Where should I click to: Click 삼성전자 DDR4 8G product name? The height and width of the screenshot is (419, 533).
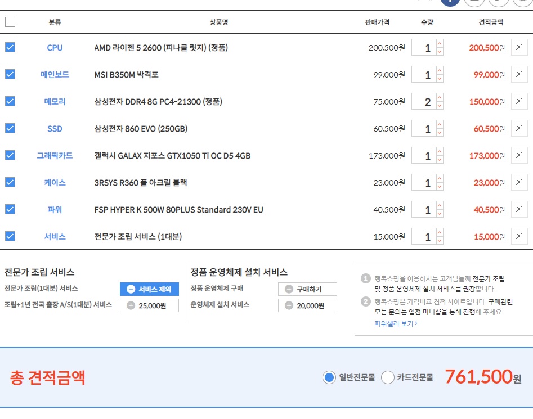coord(158,102)
